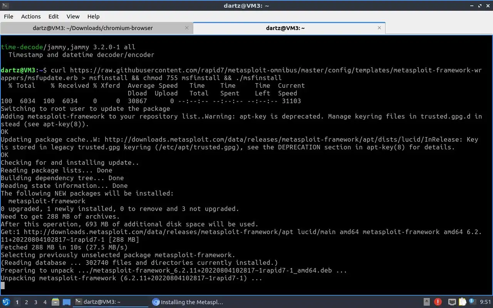
Task: Close the chromium-browser terminal tab
Action: point(187,28)
